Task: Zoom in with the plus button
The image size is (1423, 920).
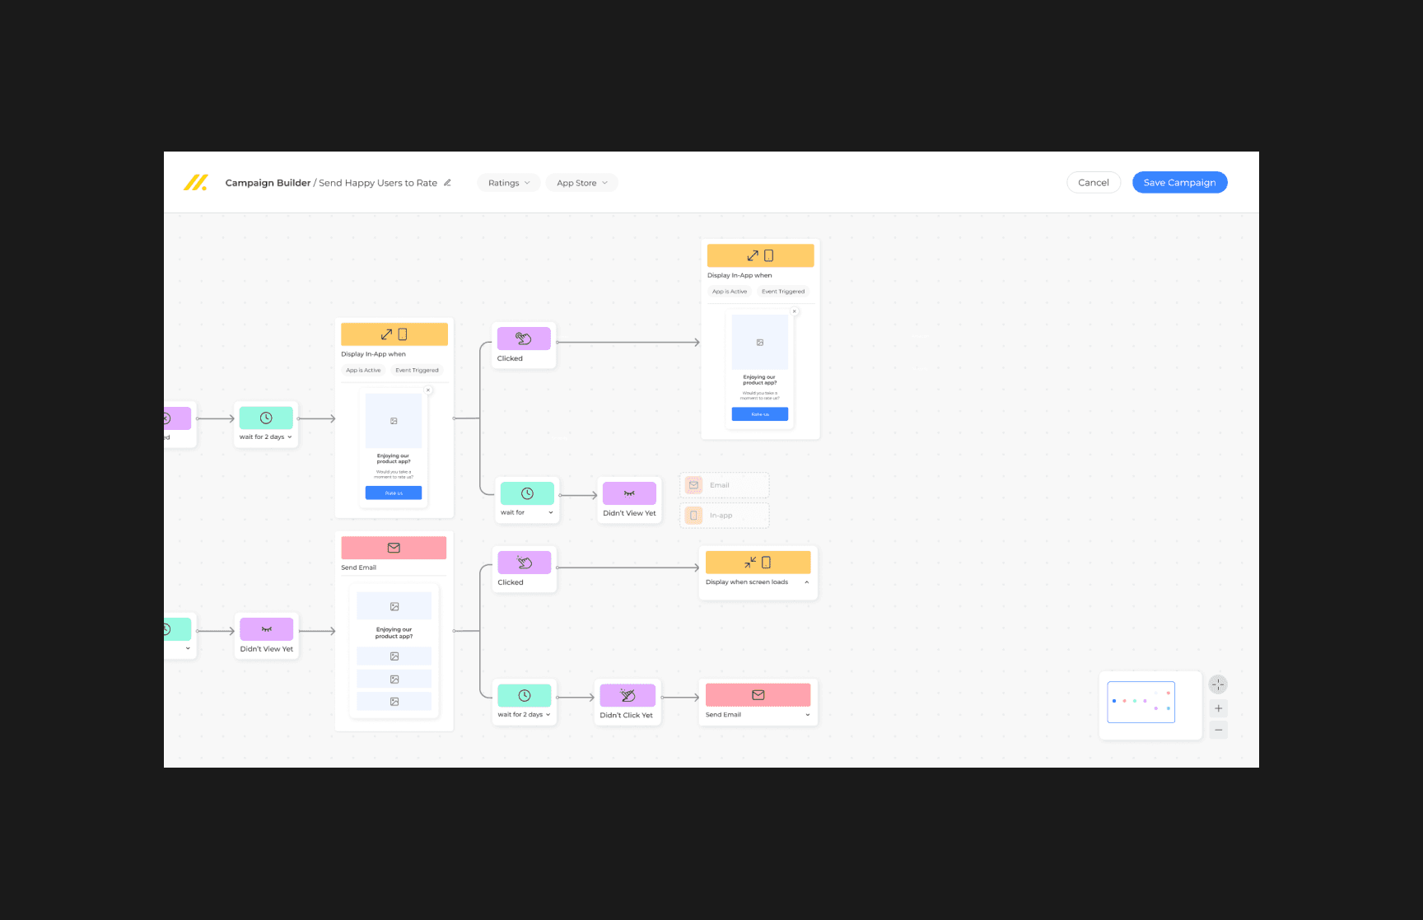Action: click(1219, 708)
